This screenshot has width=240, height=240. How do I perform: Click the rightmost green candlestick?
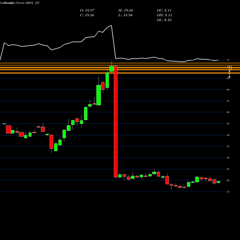click(218, 182)
